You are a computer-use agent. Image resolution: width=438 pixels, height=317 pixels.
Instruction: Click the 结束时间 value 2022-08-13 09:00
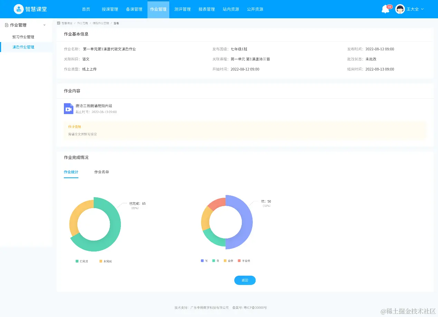click(x=380, y=69)
